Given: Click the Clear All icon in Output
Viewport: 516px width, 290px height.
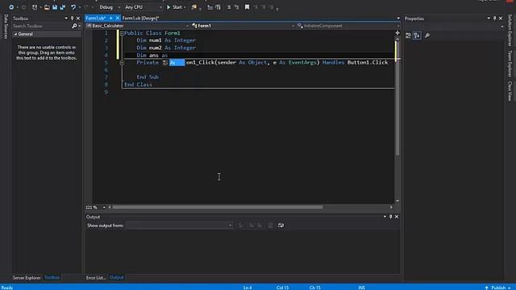Looking at the screenshot, I should (270, 226).
